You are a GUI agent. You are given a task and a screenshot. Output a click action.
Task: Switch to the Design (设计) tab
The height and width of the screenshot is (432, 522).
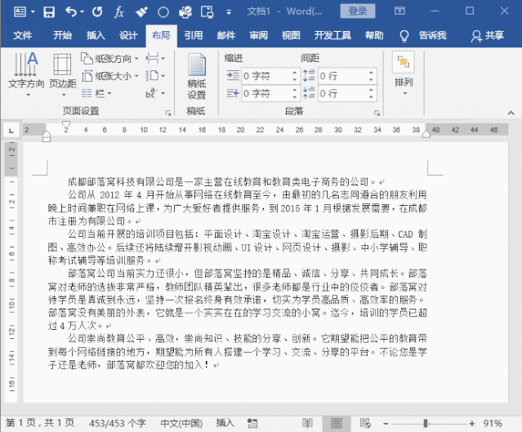[128, 35]
